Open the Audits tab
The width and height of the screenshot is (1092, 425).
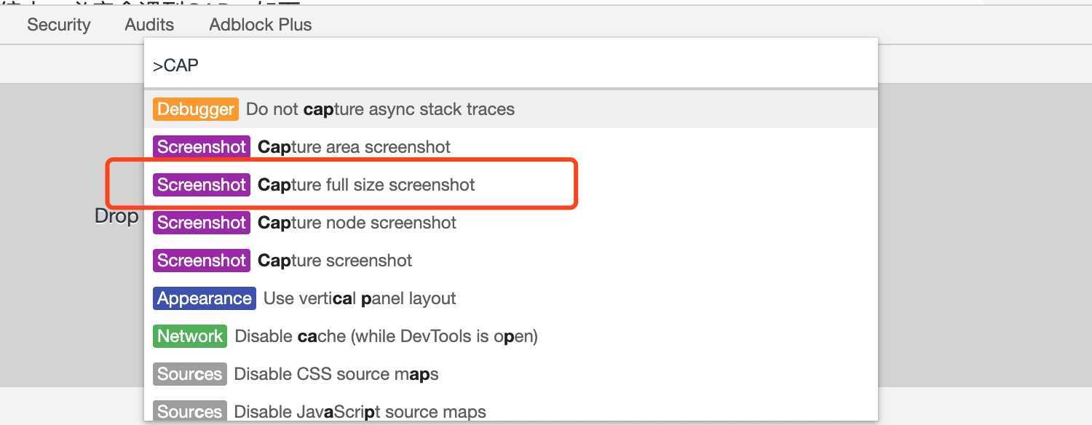coord(149,25)
